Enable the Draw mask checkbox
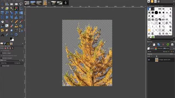175x98 pixels. (x=1, y=66)
